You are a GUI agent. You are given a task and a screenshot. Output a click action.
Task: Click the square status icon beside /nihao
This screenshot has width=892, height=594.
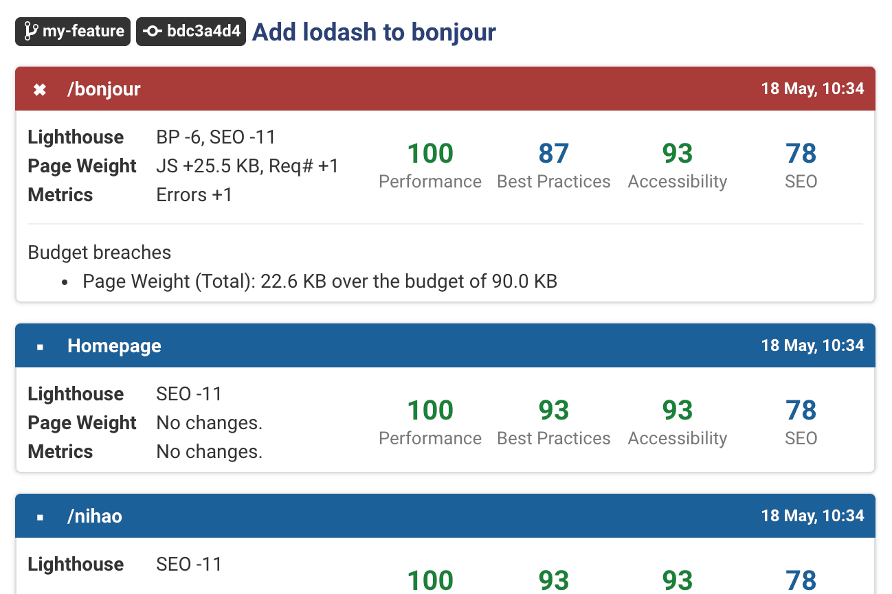click(40, 516)
